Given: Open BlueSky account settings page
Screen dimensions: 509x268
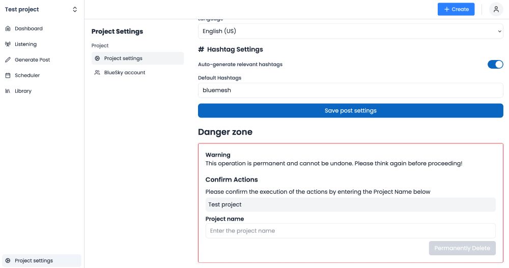Looking at the screenshot, I should coord(125,73).
